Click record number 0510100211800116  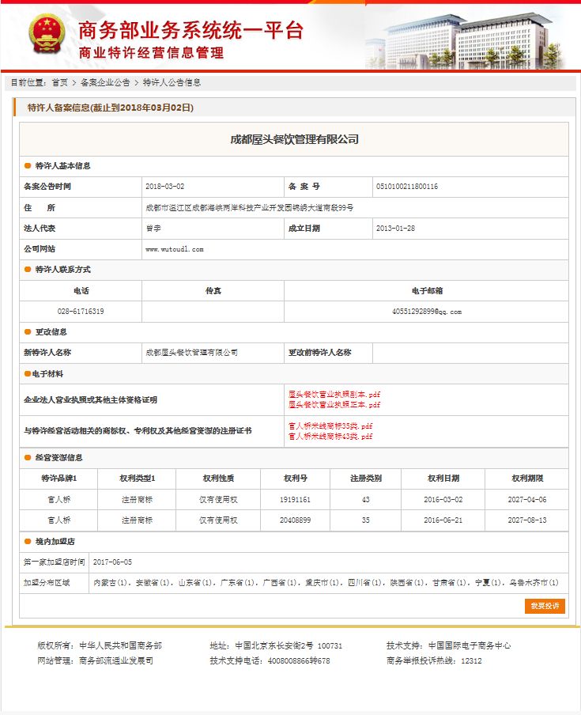[x=407, y=187]
